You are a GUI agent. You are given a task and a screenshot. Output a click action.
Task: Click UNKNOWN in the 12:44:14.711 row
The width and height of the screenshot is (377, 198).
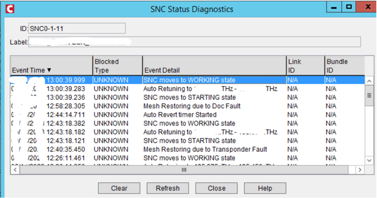111,115
